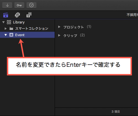Click the プロジェクト (1) heading text
Viewport: 138px width, 116px height.
77,27
